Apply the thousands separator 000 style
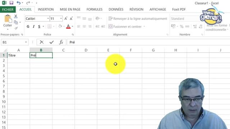 pos(187,26)
